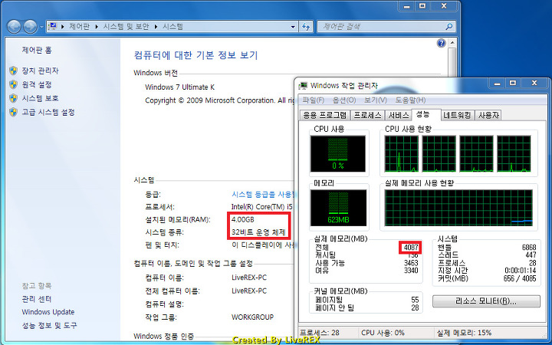Open 관리 센터 link under 참고 항목

[x=37, y=299]
